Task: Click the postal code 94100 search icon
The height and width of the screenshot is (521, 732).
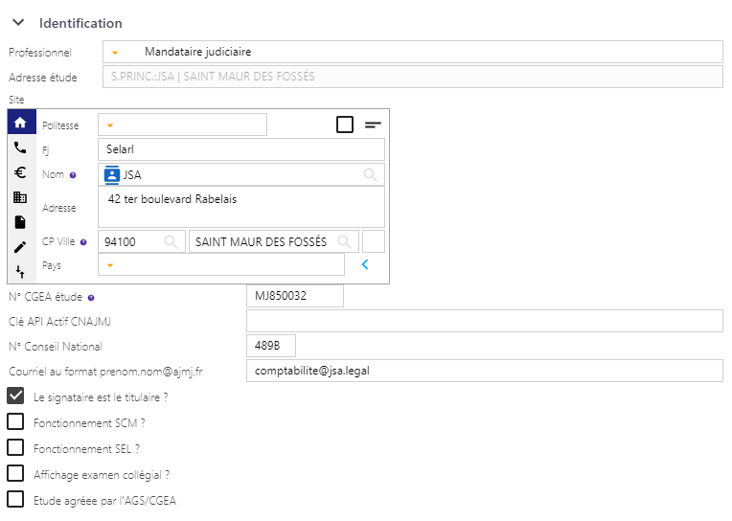Action: [x=171, y=242]
